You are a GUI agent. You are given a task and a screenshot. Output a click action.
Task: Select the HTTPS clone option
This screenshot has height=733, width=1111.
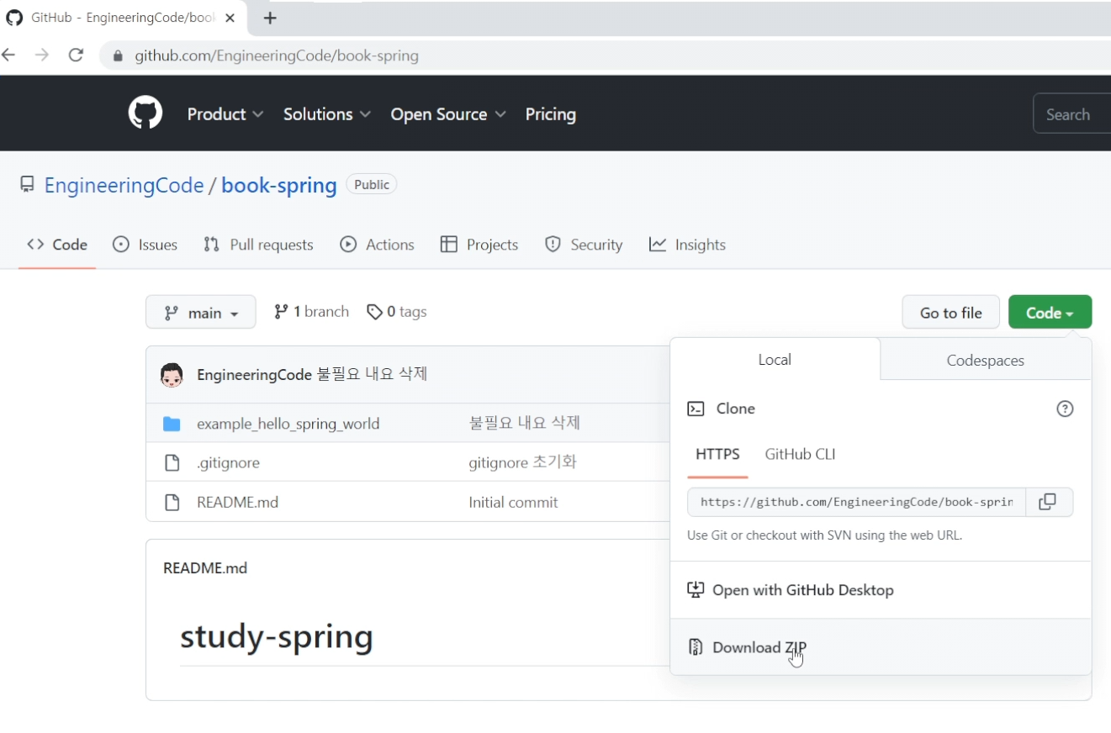pos(717,455)
